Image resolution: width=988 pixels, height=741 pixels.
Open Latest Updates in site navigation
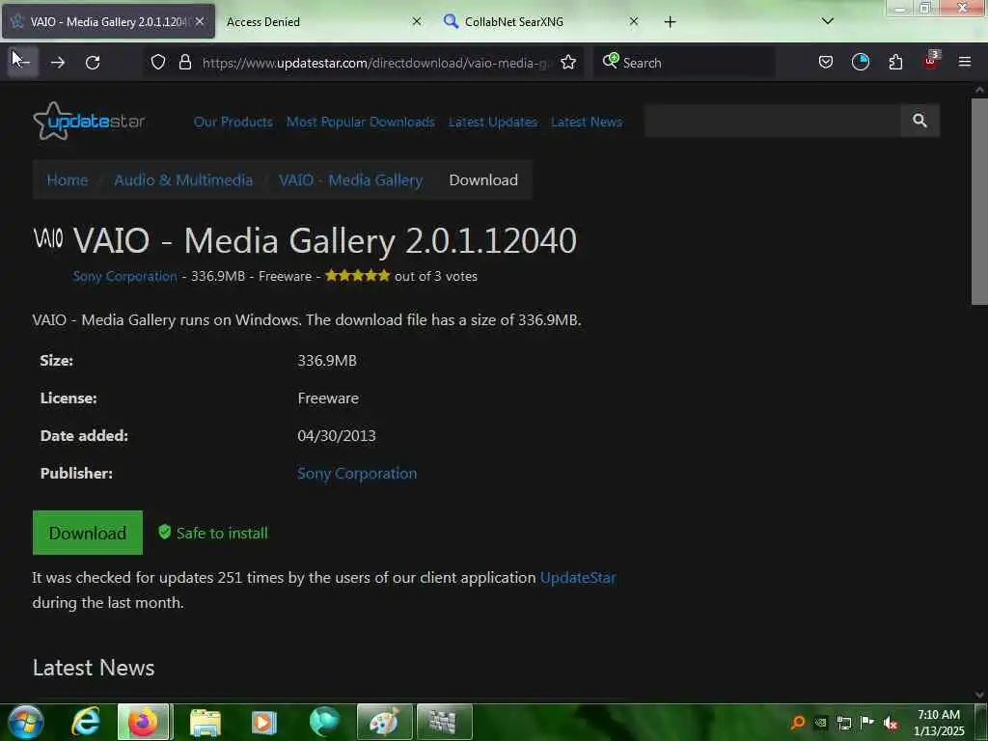(493, 122)
